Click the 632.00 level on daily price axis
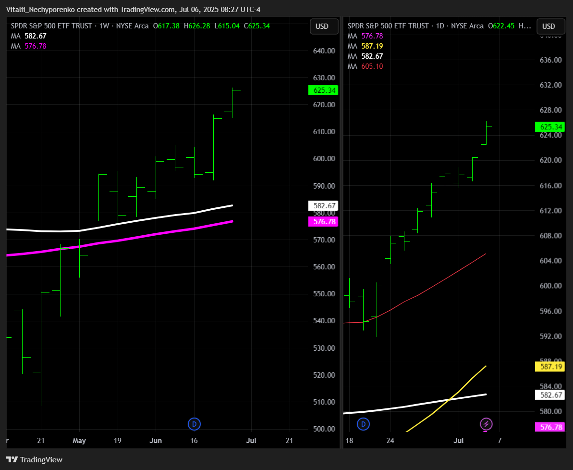This screenshot has height=470, width=573. 551,85
